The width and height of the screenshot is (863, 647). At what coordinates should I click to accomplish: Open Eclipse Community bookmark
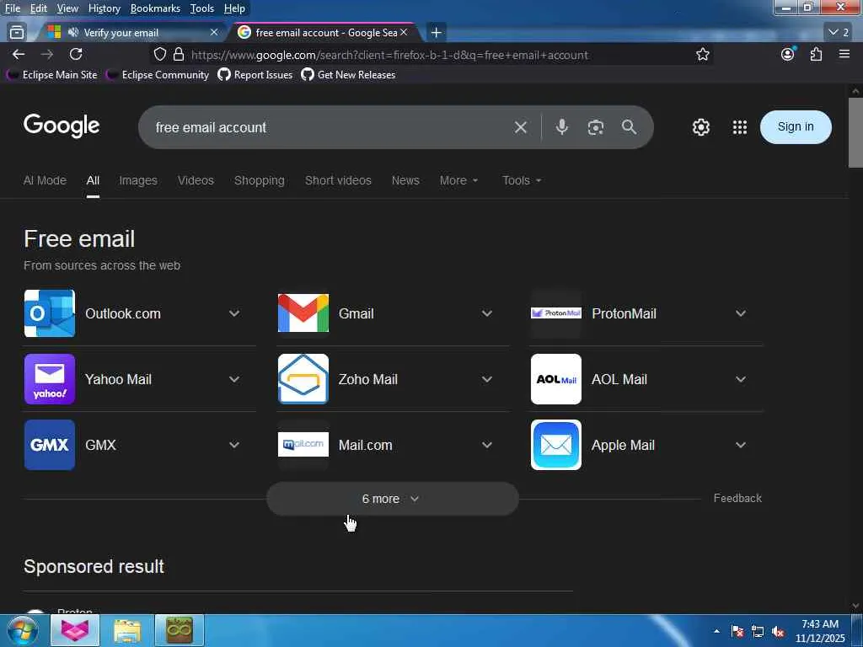pos(158,75)
